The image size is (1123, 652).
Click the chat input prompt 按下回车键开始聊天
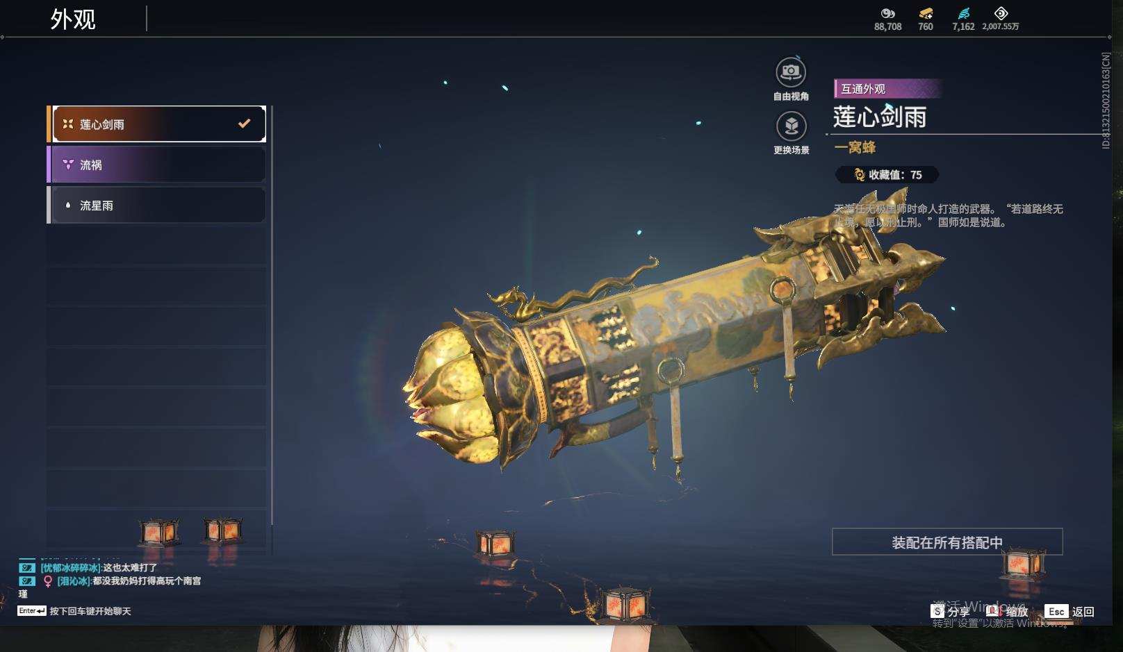tap(90, 611)
